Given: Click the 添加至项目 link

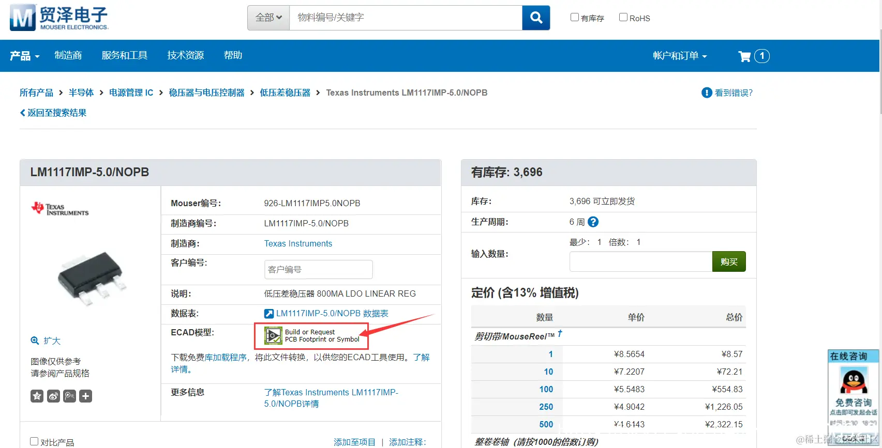Looking at the screenshot, I should [354, 442].
